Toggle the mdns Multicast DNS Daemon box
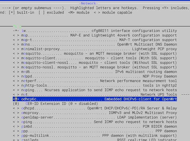Screen dimensions: 190x141 [16, 44]
